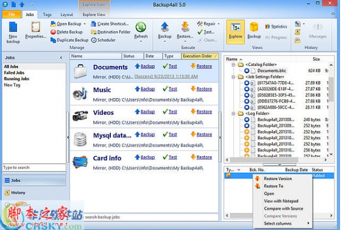Click the Mysql data job database icon
Screen dimensions: 341x230
pos(80,139)
